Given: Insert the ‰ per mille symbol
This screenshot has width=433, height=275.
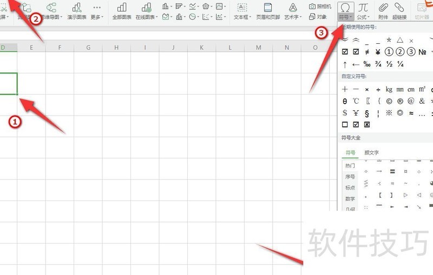Looking at the screenshot, I should point(367,64).
